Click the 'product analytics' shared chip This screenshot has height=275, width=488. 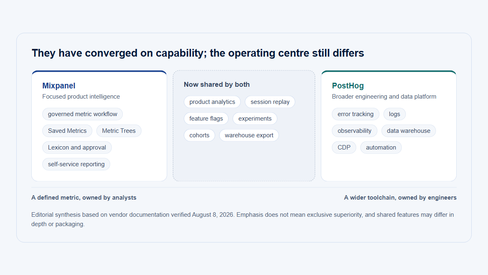pyautogui.click(x=212, y=102)
